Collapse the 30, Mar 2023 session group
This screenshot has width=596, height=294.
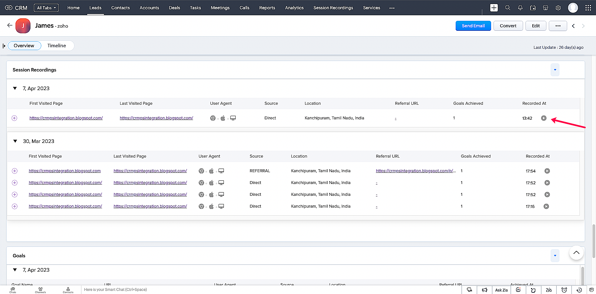click(15, 141)
